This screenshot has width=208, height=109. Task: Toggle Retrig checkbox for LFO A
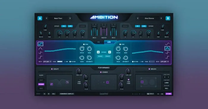tap(70, 62)
